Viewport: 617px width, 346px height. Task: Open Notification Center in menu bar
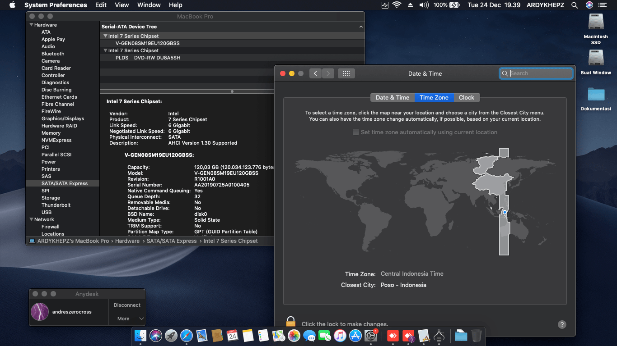tap(603, 5)
